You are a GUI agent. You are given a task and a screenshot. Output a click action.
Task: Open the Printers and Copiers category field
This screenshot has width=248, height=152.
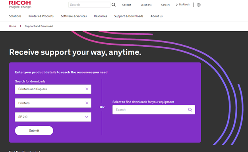(x=53, y=89)
